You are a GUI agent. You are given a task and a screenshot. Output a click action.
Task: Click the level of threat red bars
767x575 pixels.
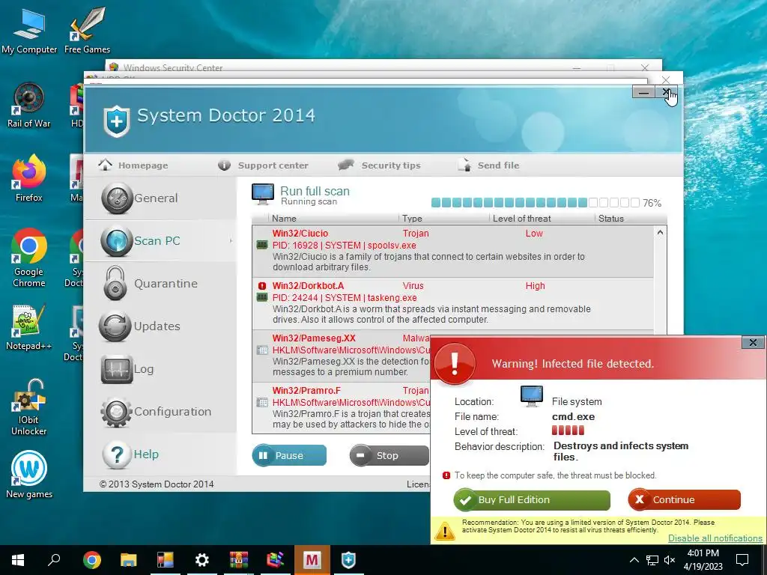[568, 431]
